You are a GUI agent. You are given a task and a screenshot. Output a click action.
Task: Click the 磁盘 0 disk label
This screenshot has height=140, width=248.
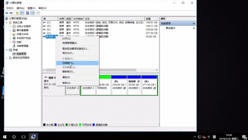pyautogui.click(x=52, y=78)
